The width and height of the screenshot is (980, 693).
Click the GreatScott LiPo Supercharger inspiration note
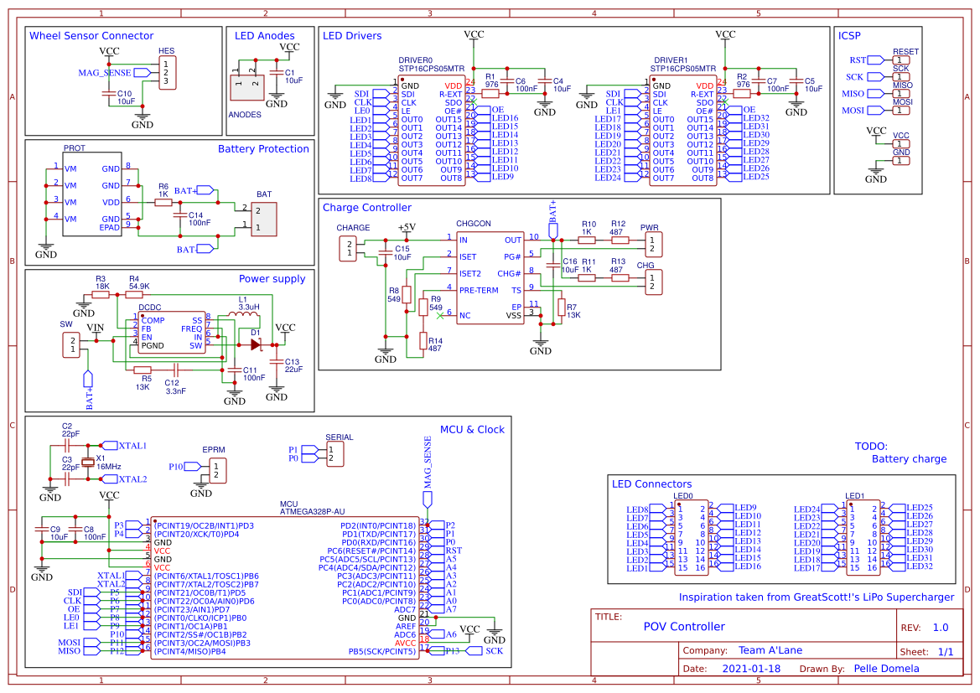click(x=816, y=597)
